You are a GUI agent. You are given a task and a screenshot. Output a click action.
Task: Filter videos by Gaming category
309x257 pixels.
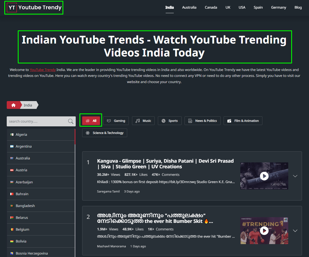coord(116,121)
